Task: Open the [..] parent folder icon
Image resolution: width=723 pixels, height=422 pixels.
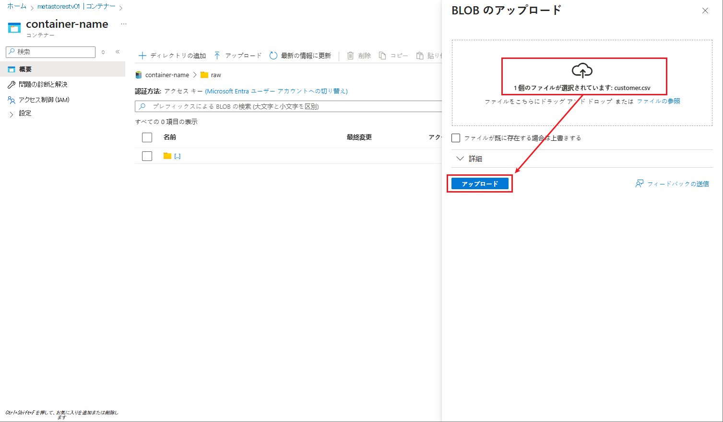Action: point(167,156)
